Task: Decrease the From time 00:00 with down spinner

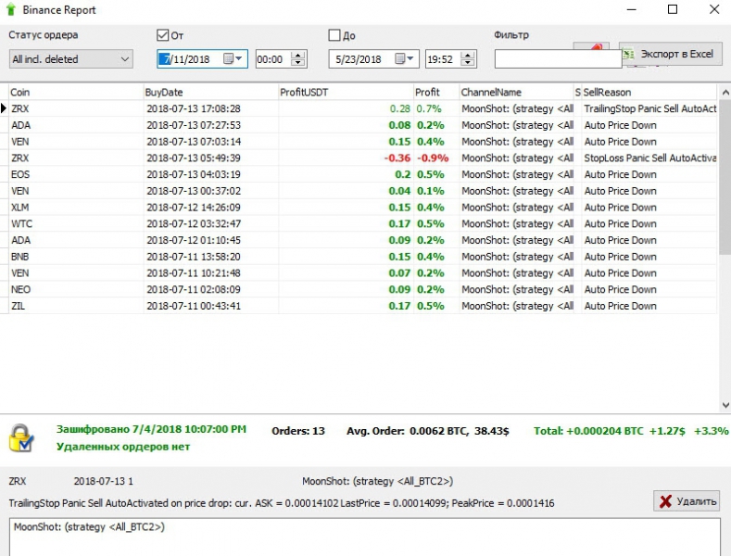Action: pyautogui.click(x=297, y=63)
